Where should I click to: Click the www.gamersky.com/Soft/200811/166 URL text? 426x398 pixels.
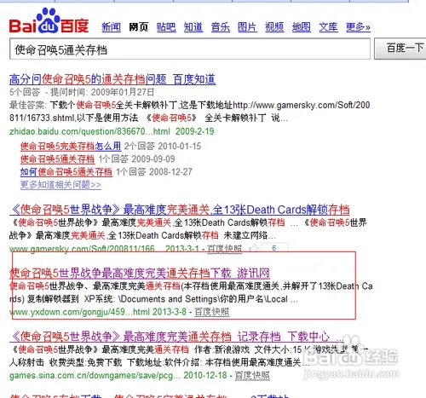coord(82,249)
